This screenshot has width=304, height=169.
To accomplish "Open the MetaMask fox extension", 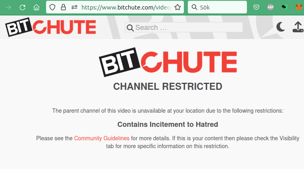I will [299, 7].
